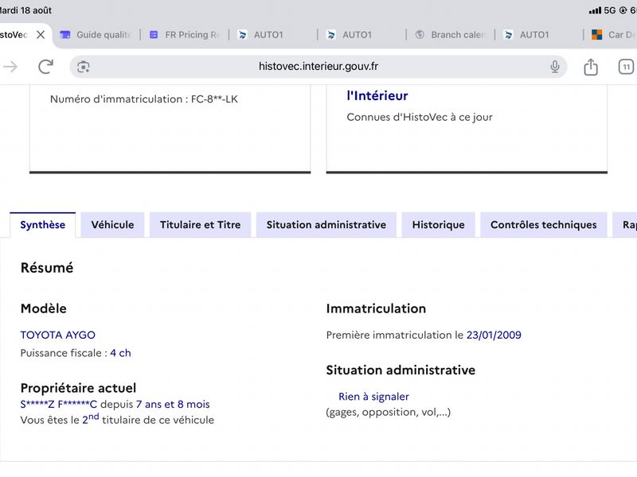Click the 7 ans et 8 mois duration
The height and width of the screenshot is (477, 637).
pyautogui.click(x=173, y=404)
